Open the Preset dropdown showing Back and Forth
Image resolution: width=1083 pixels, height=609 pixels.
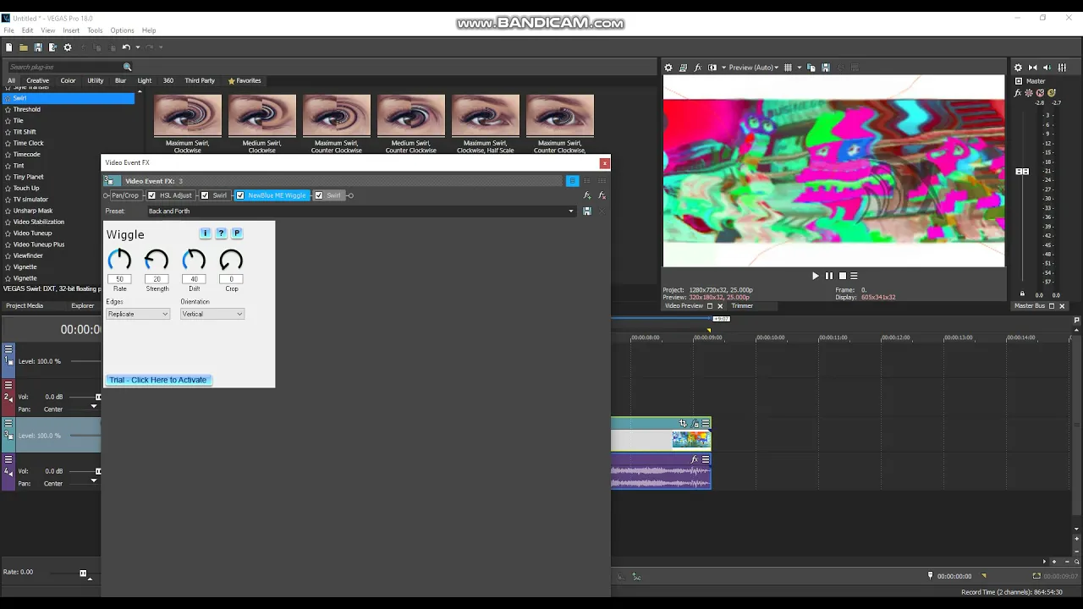[x=361, y=211]
